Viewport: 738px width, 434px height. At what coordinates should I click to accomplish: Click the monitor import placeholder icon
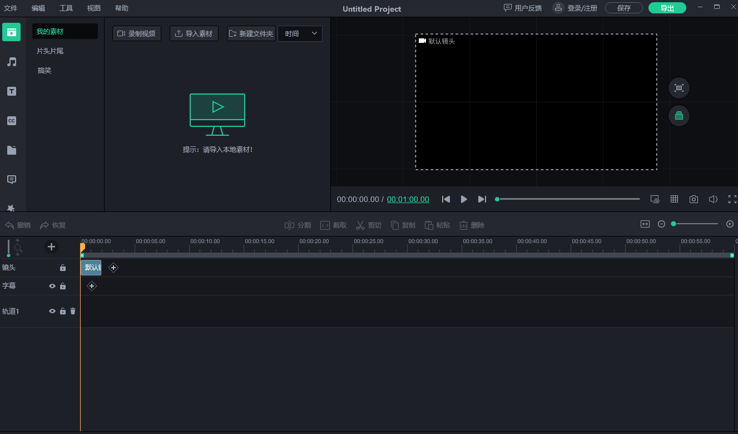tap(217, 114)
